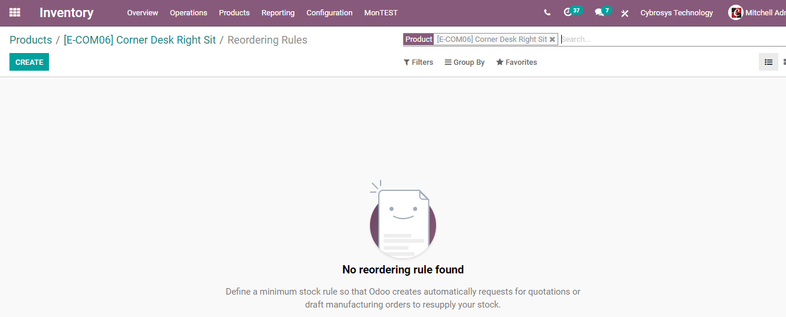Click the Reordering Rules breadcrumb text
Screen dimensions: 786x317
tap(267, 40)
